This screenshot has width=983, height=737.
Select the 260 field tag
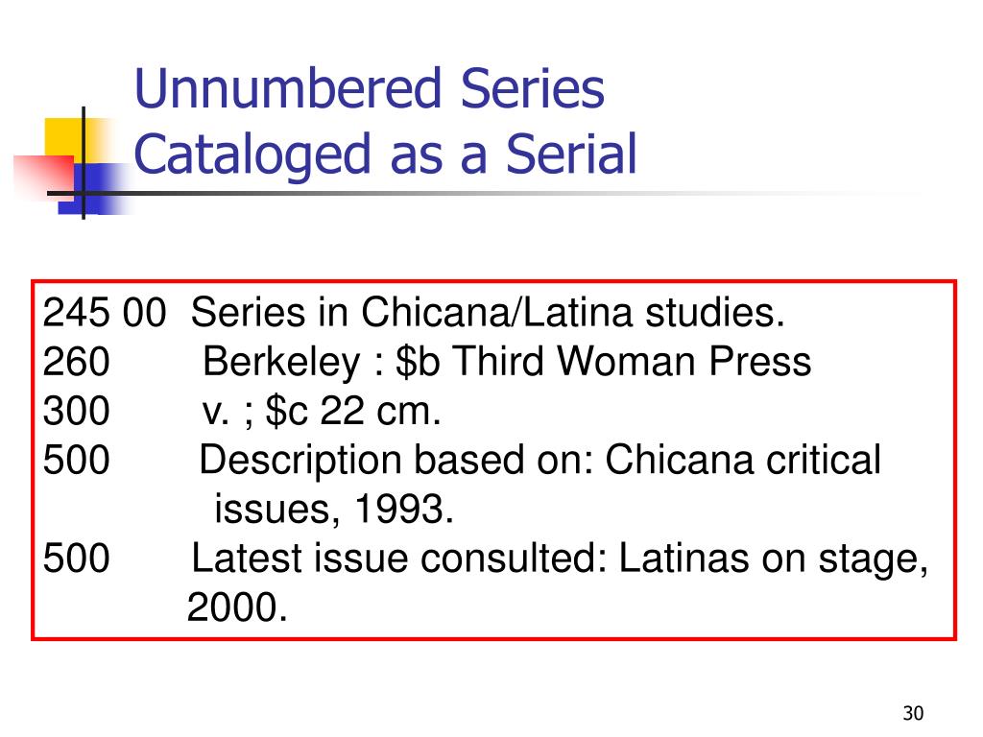[77, 362]
